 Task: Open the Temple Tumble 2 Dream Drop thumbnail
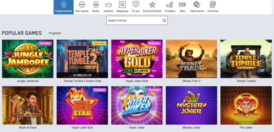click(x=82, y=59)
